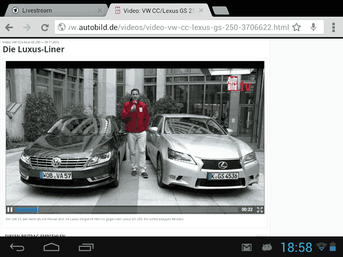Close the Video: VW CC/Lexus tab
This screenshot has width=343, height=257.
coord(201,10)
